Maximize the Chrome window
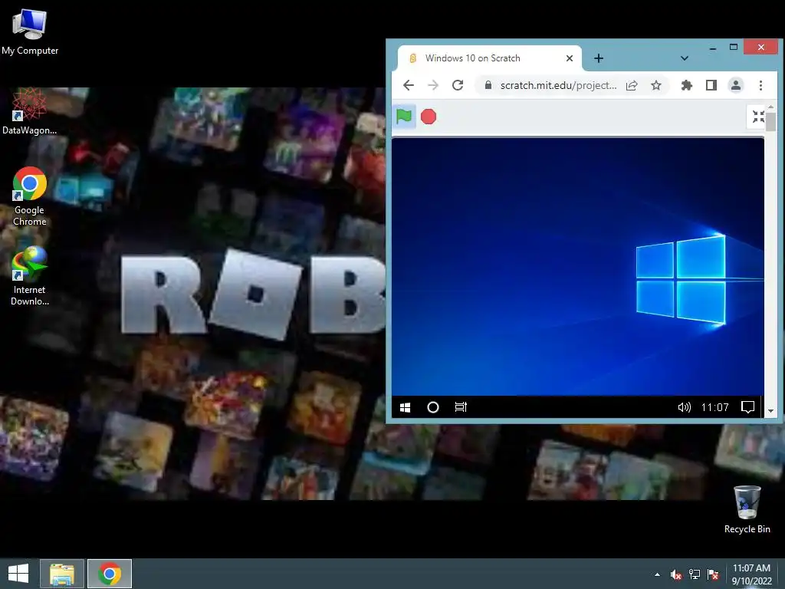Screen dimensions: 785x589 click(x=734, y=47)
